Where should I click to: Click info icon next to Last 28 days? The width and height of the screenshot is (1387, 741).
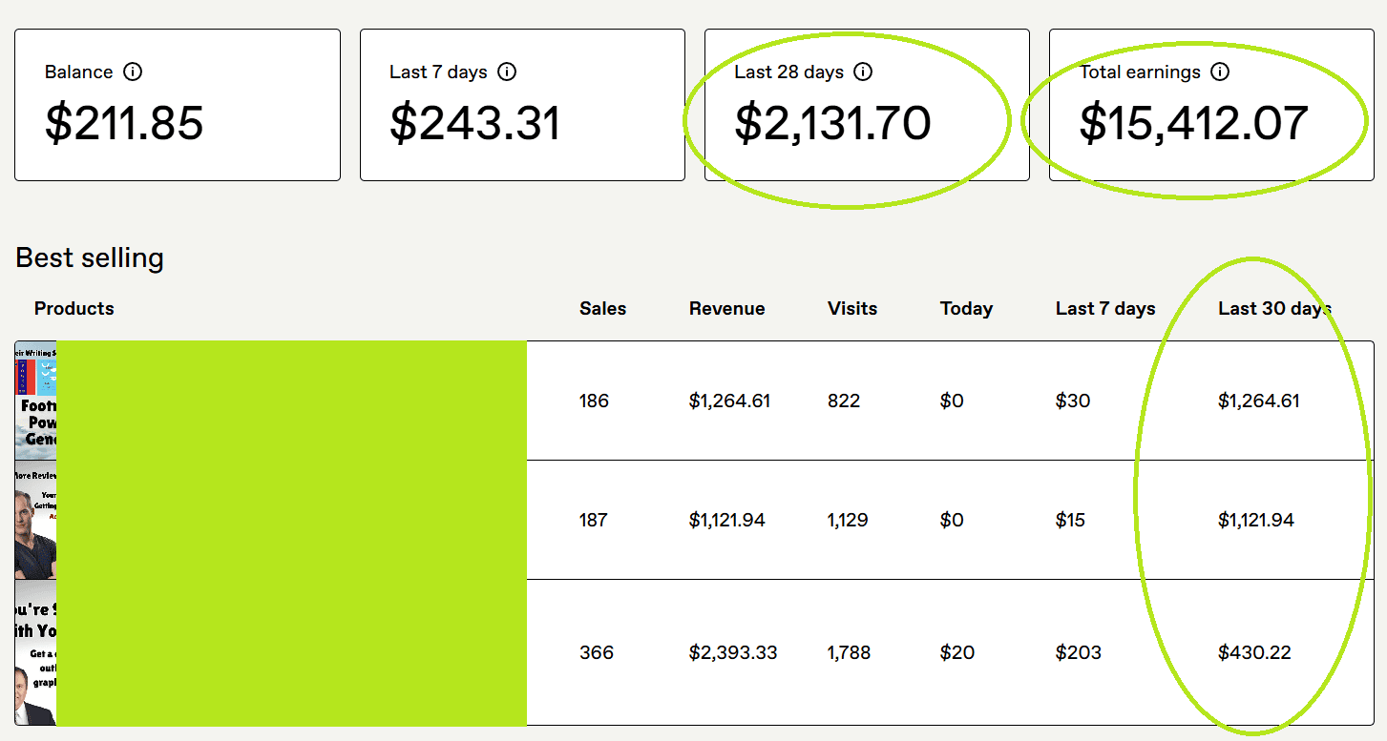coord(863,72)
